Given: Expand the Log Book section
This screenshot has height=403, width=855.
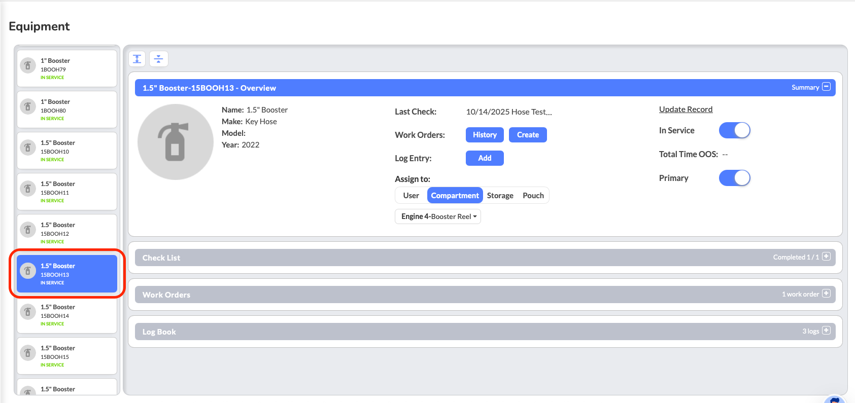Looking at the screenshot, I should (x=826, y=331).
